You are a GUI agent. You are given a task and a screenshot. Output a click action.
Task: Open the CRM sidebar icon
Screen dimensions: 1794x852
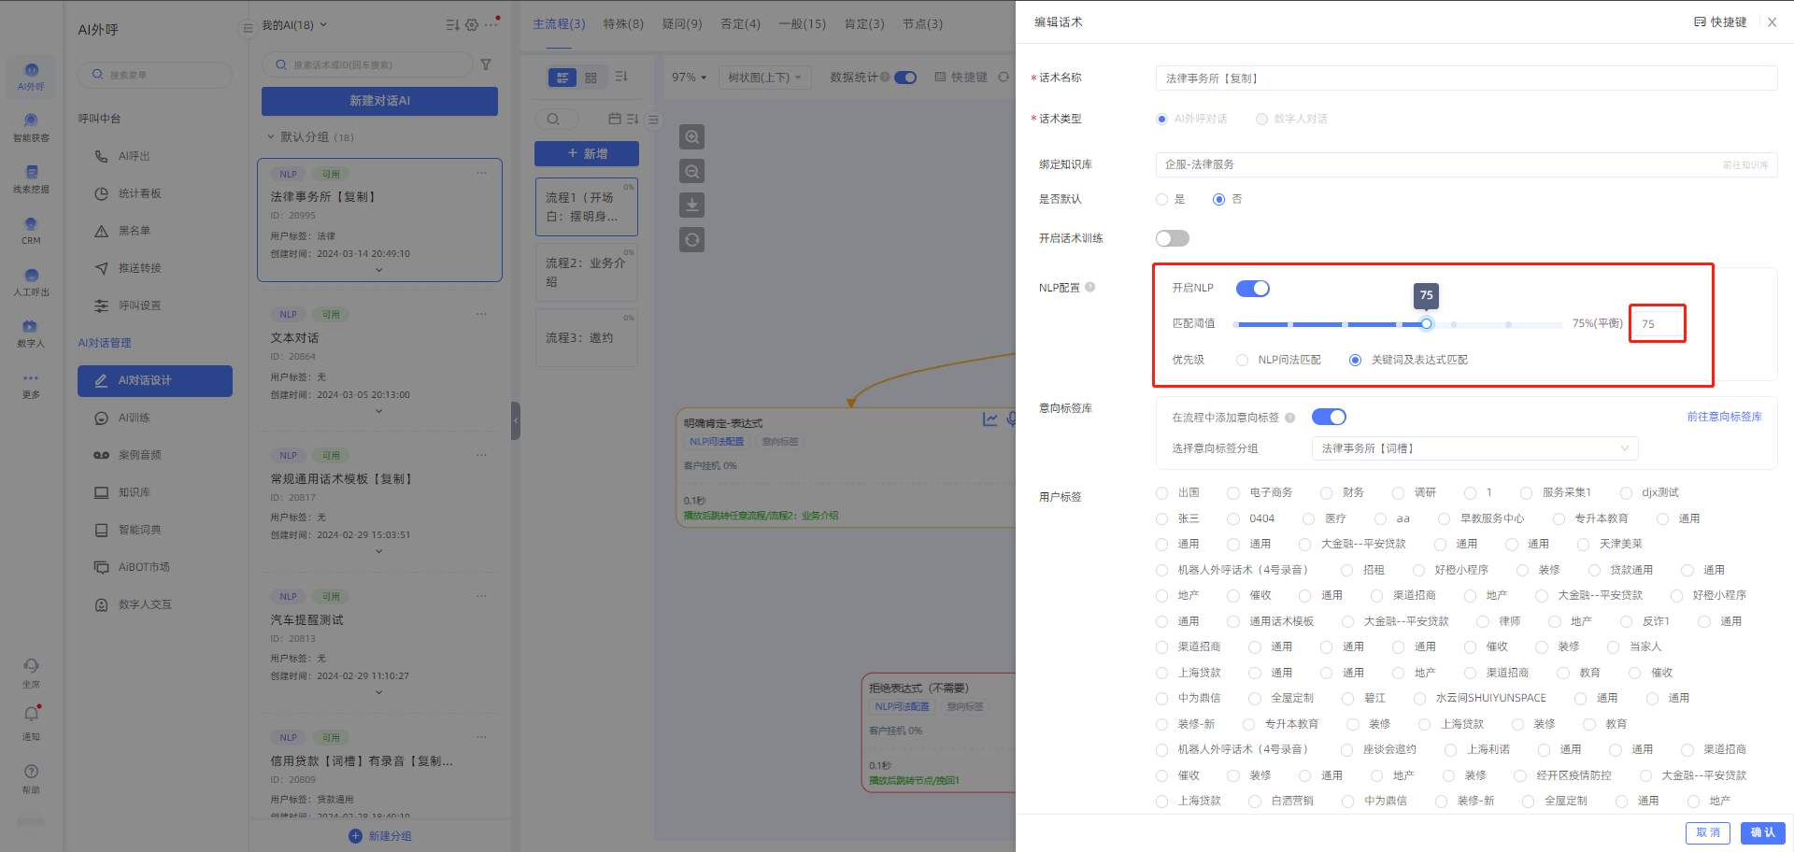click(31, 230)
